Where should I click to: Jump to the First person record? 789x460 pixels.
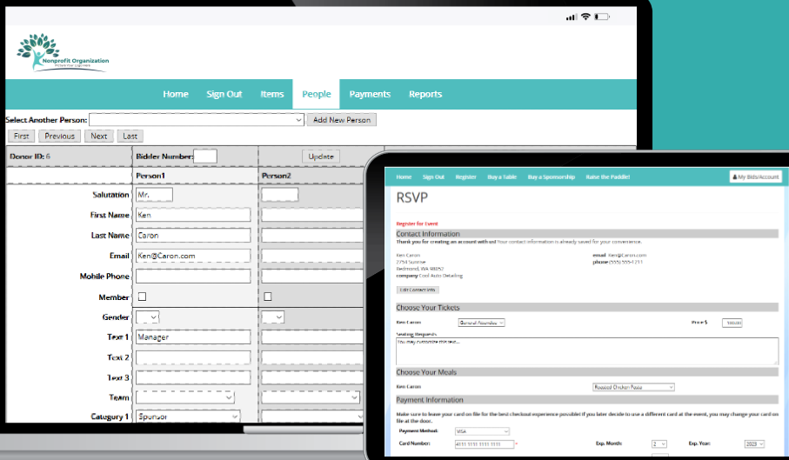point(21,136)
